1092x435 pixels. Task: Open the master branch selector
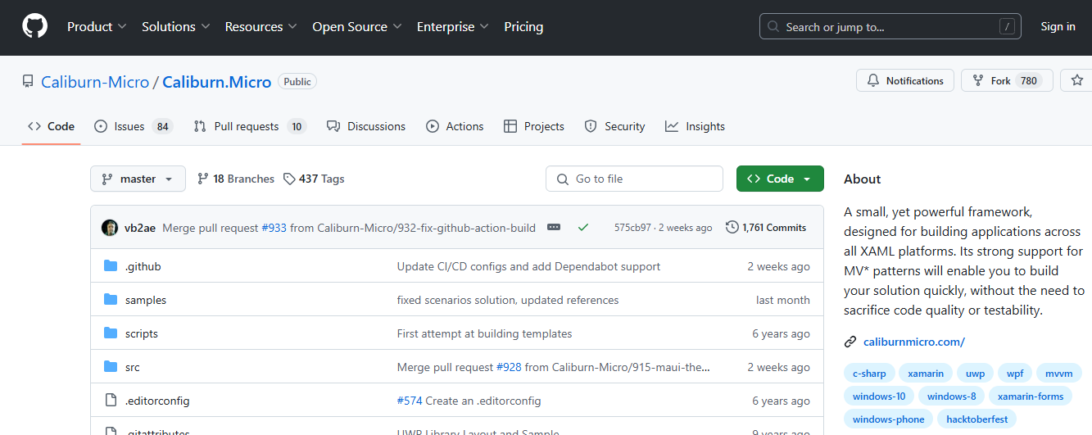click(x=138, y=179)
